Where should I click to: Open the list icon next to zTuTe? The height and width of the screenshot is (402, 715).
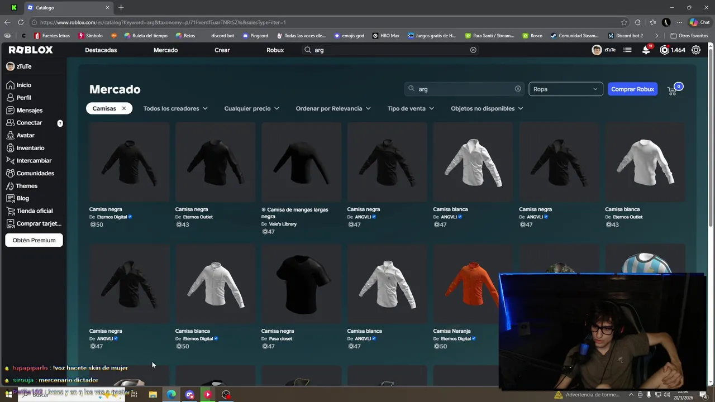(627, 50)
